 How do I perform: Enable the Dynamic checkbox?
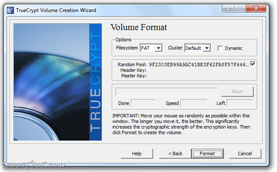point(220,48)
